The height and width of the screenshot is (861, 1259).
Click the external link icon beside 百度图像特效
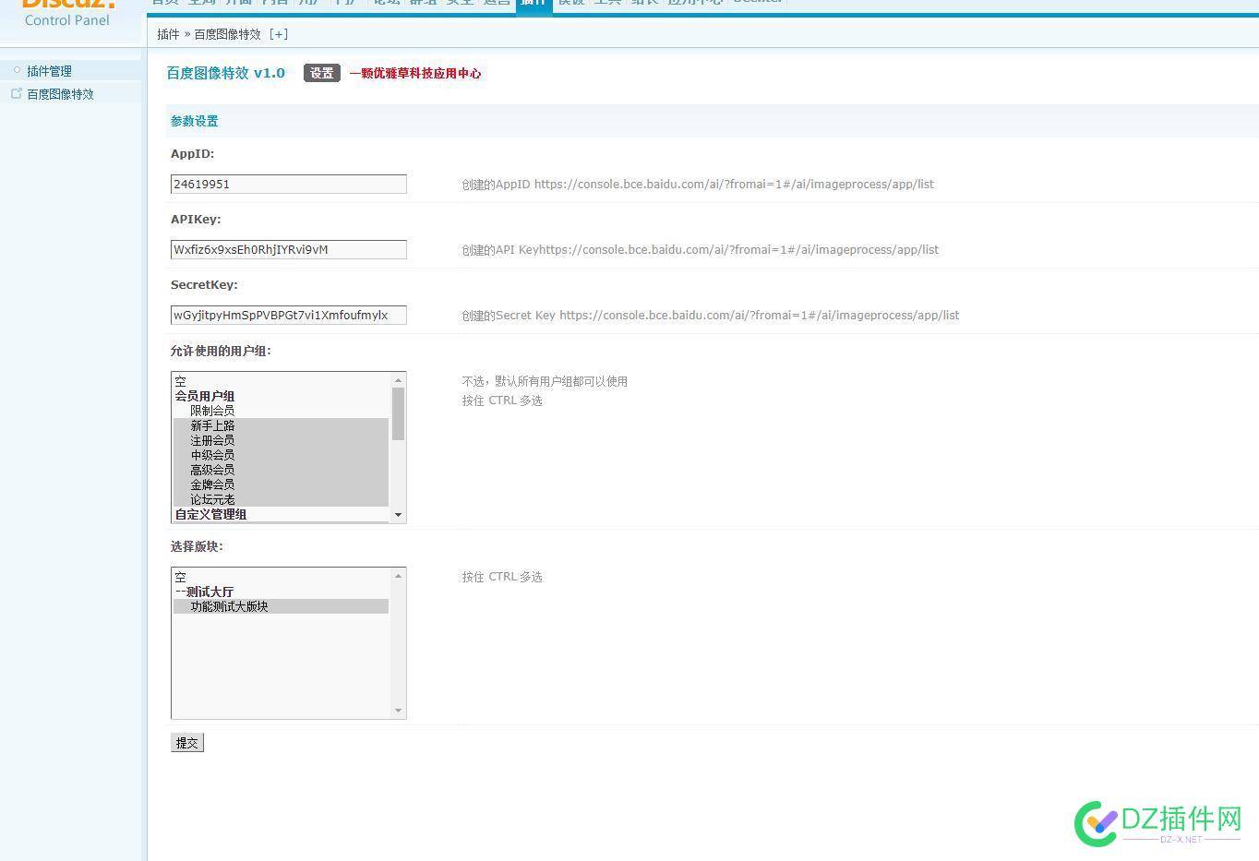point(16,93)
